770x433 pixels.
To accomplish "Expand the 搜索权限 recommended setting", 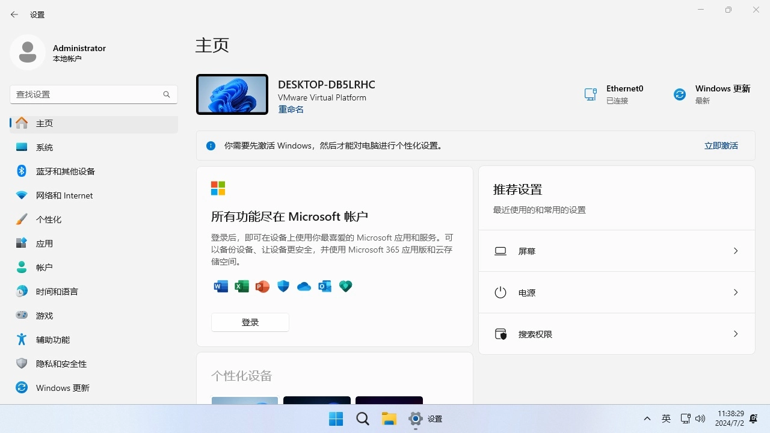I will coord(616,334).
